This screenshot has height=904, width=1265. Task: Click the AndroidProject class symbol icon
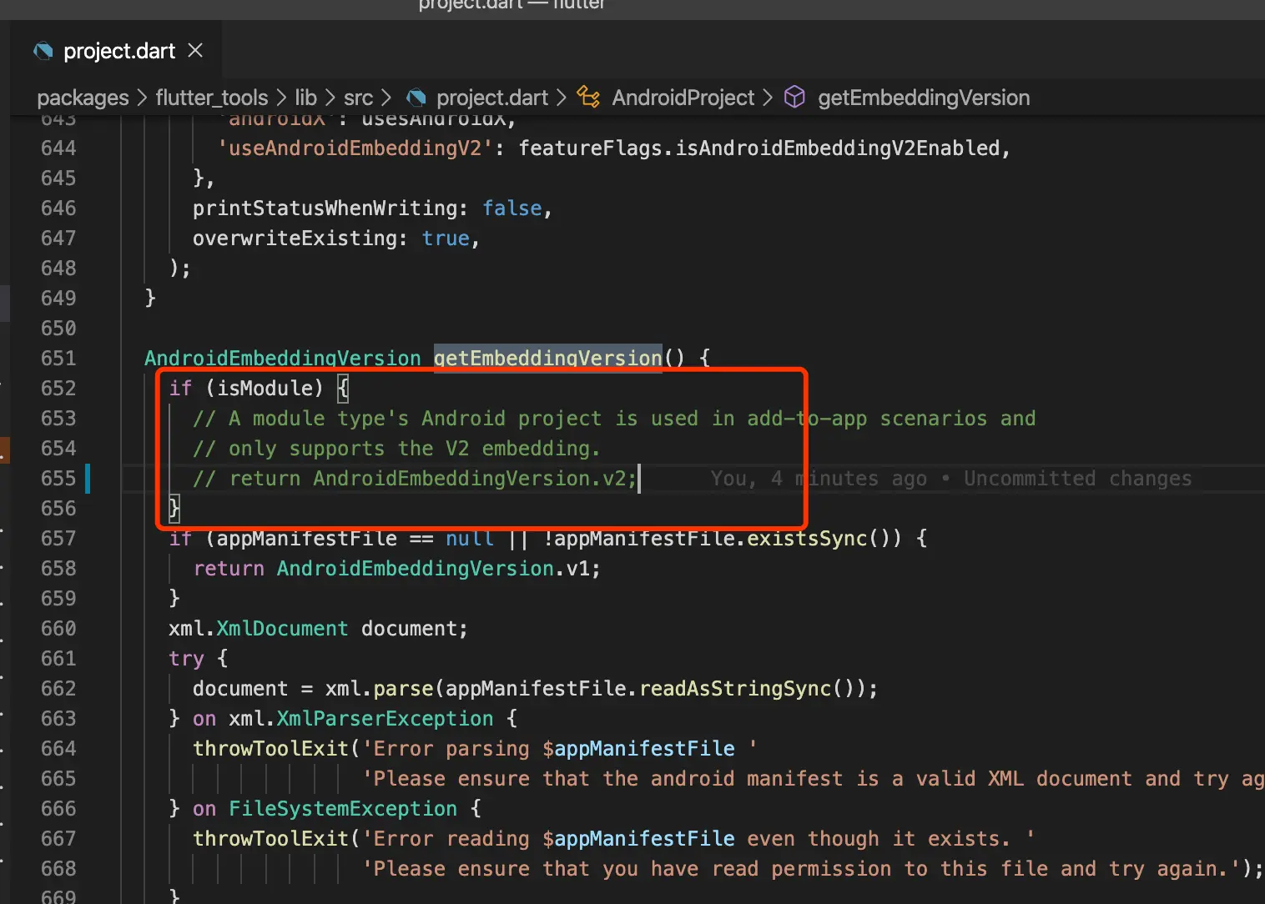click(588, 98)
